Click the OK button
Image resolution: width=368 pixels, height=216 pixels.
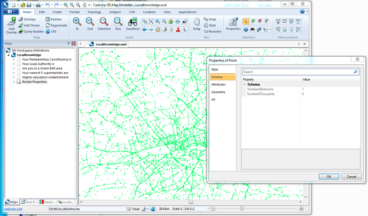(329, 177)
